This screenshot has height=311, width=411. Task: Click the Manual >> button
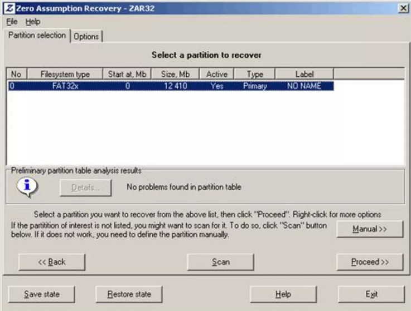(370, 229)
